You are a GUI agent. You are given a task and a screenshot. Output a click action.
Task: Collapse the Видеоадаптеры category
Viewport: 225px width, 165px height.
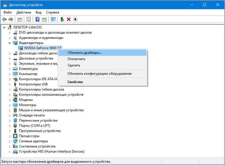coord(9,43)
